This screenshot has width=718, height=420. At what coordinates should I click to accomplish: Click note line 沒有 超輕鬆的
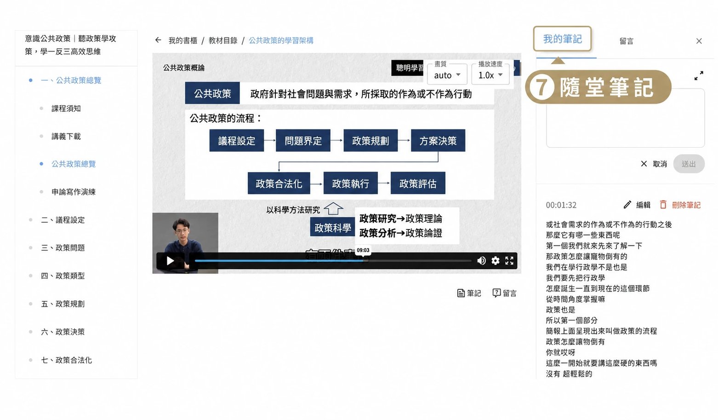[x=569, y=374]
